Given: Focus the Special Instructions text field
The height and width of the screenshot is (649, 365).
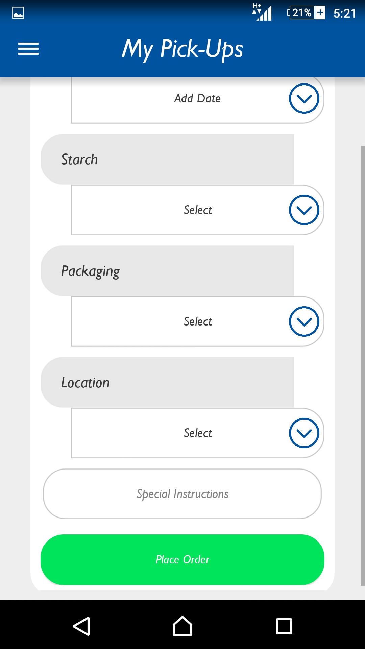Looking at the screenshot, I should (182, 494).
